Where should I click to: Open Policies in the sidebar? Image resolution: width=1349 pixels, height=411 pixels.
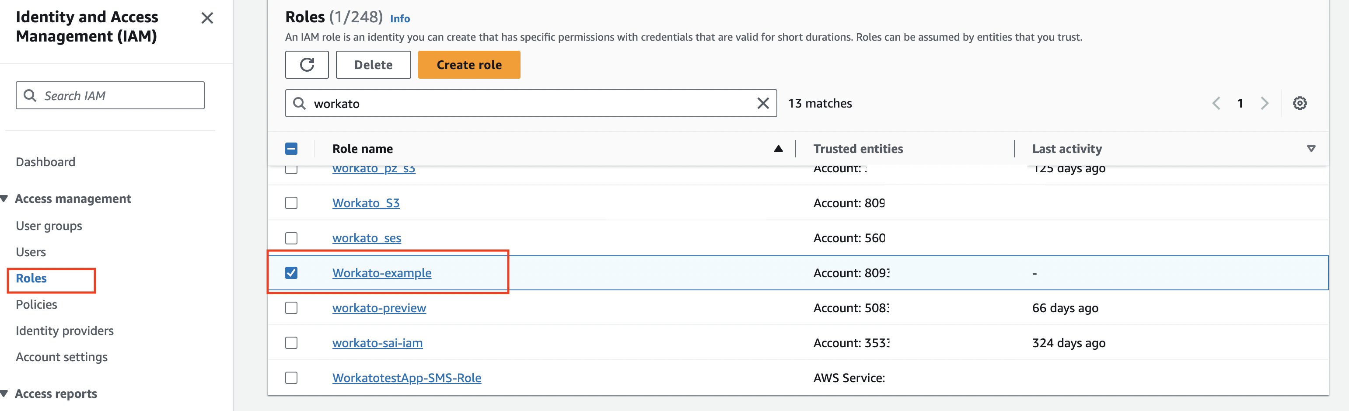pyautogui.click(x=36, y=304)
